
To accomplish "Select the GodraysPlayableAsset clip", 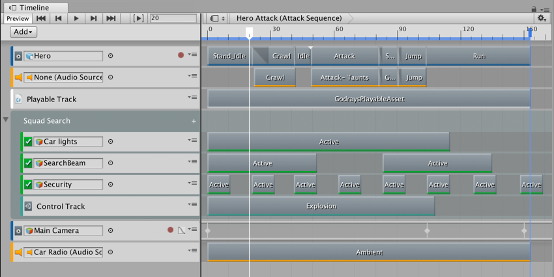I will [x=369, y=99].
